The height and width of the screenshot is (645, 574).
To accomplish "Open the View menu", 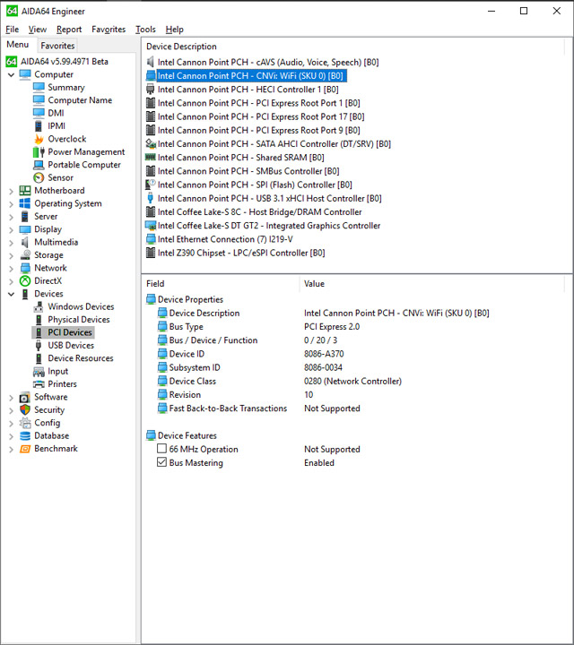I will pos(38,30).
